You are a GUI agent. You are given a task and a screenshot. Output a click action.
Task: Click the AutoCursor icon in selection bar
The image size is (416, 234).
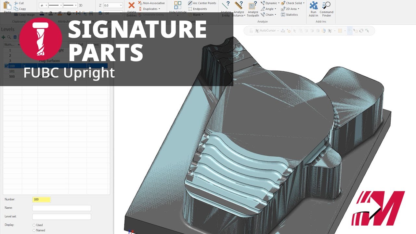coord(257,31)
